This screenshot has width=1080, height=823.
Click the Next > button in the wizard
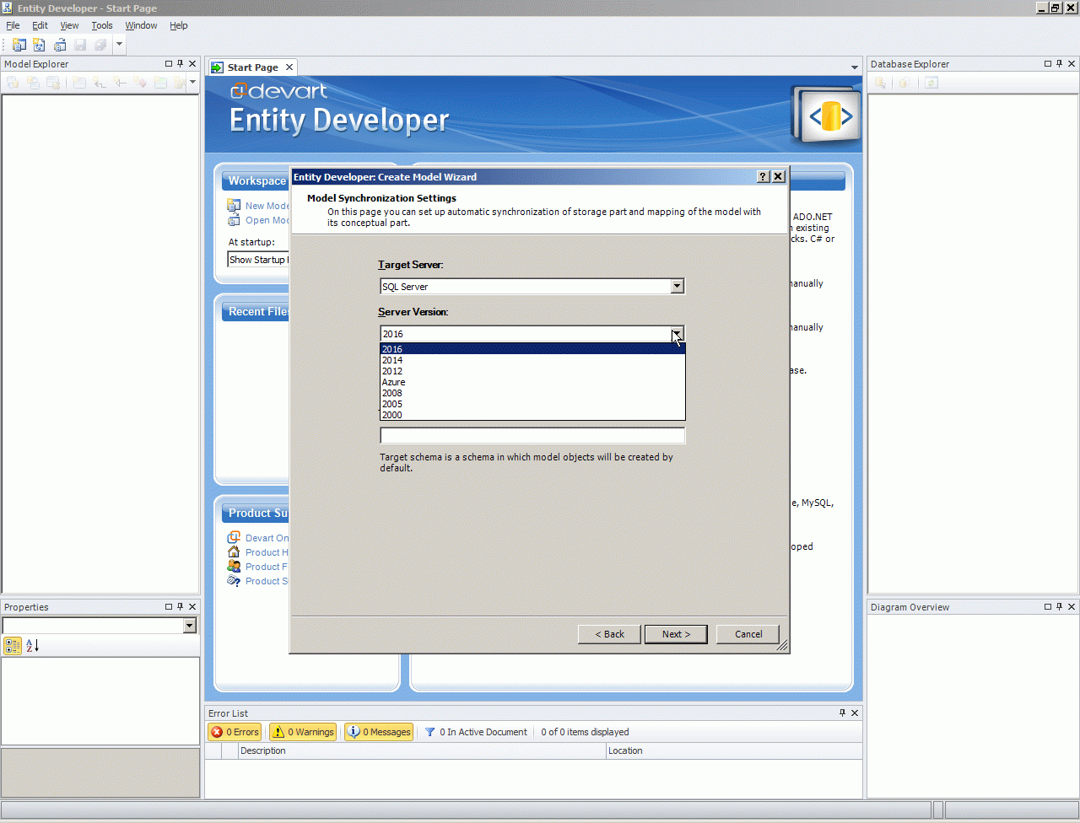click(x=676, y=634)
